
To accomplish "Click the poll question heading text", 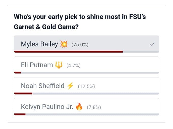I will [x=80, y=22].
